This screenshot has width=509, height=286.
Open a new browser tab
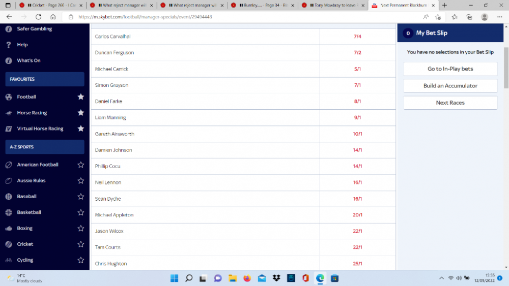(x=445, y=5)
